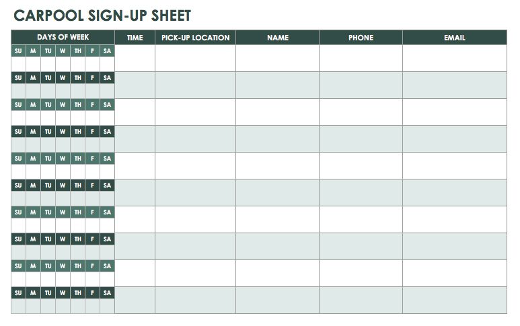The width and height of the screenshot is (520, 326).
Task: Click the Carpool Sign-Up Sheet title
Action: 102,15
